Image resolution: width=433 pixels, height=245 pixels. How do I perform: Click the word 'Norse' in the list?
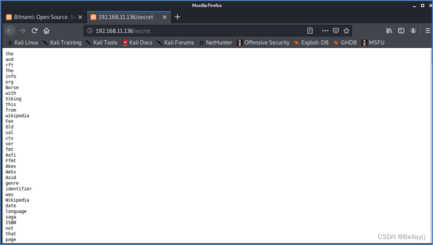tap(12, 88)
